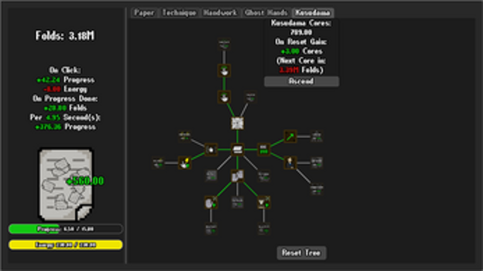This screenshot has width=483, height=271.
Task: Click the Ascend button
Action: (x=302, y=81)
